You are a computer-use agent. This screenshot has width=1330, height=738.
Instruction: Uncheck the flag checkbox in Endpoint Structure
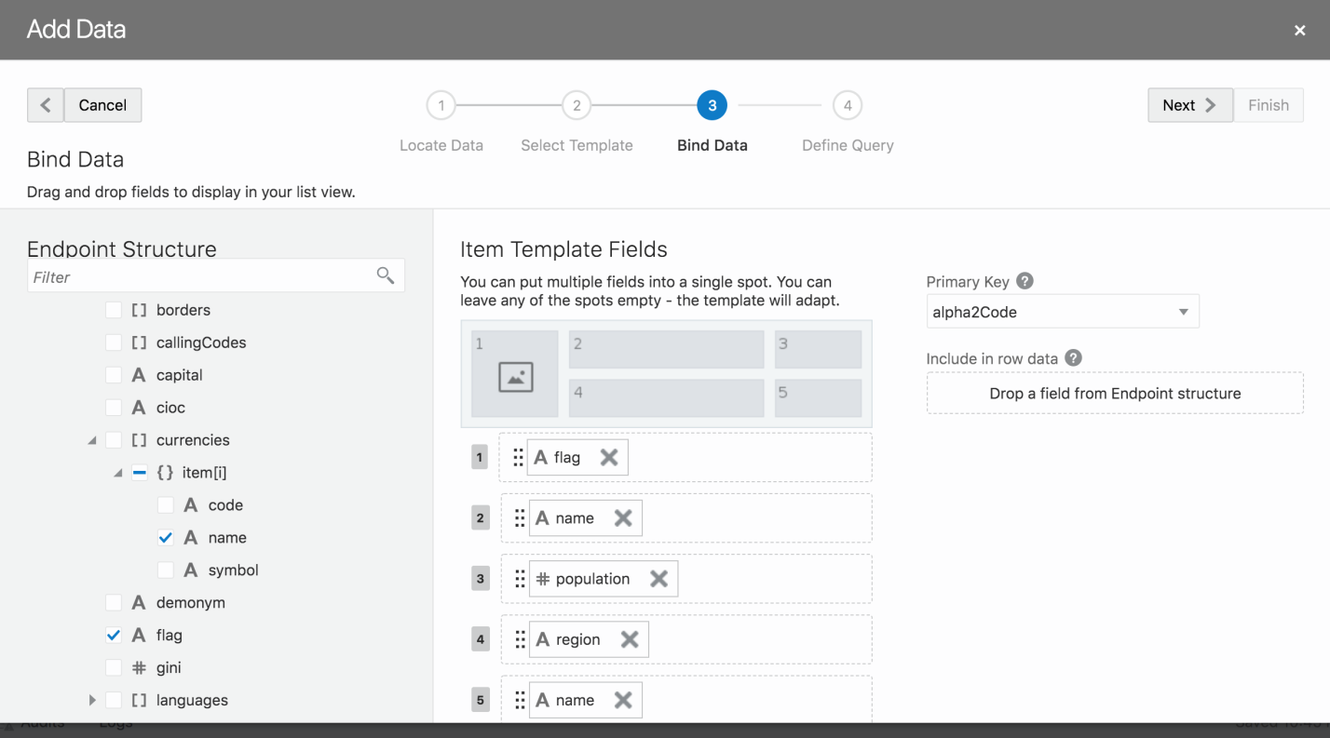click(x=114, y=635)
